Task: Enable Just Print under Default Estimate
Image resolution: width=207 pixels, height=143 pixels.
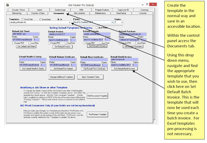Action: click(x=100, y=43)
